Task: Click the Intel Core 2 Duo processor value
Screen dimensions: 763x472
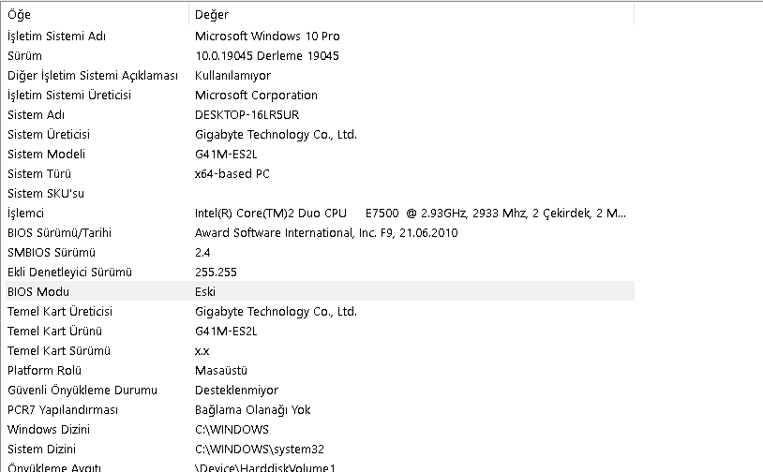Action: (410, 213)
